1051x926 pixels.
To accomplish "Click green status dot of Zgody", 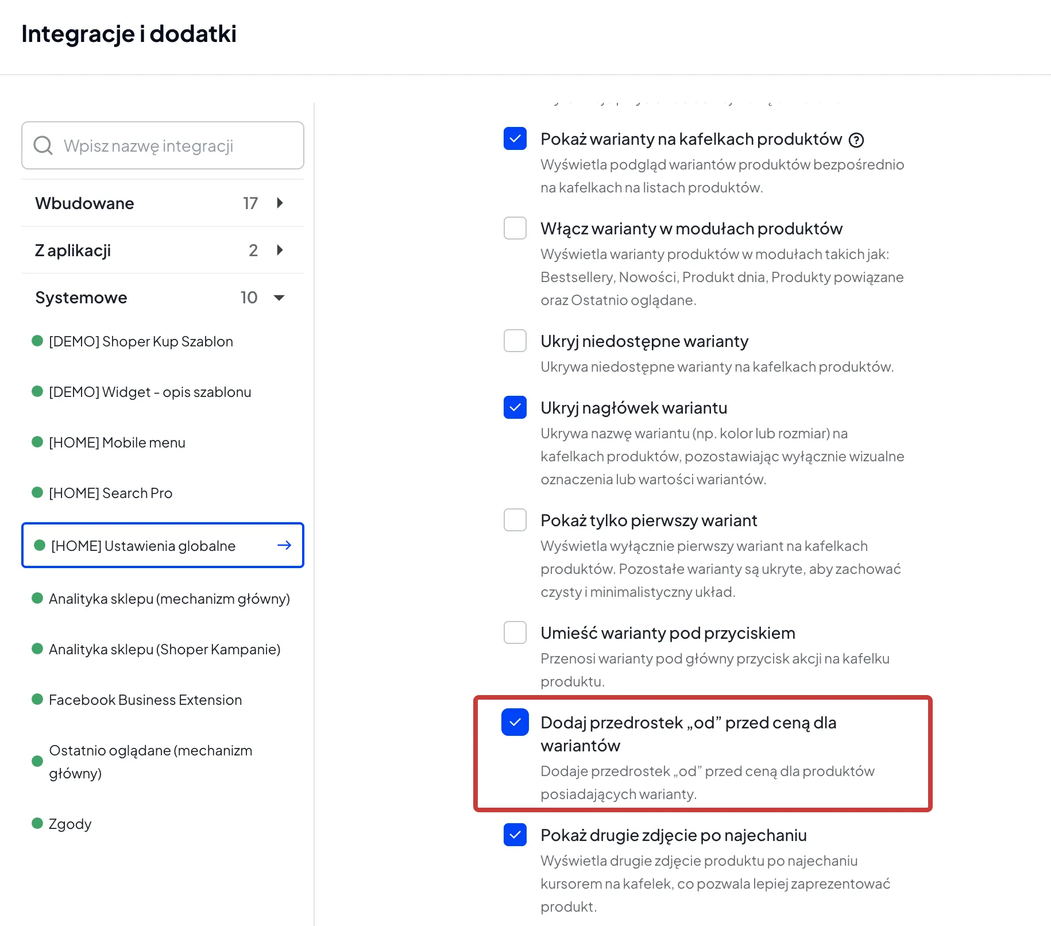I will 37,823.
